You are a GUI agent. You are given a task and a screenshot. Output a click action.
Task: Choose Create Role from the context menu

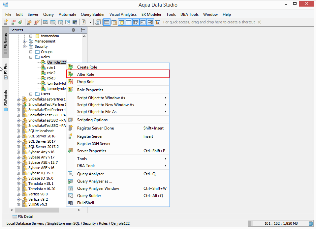click(x=118, y=67)
